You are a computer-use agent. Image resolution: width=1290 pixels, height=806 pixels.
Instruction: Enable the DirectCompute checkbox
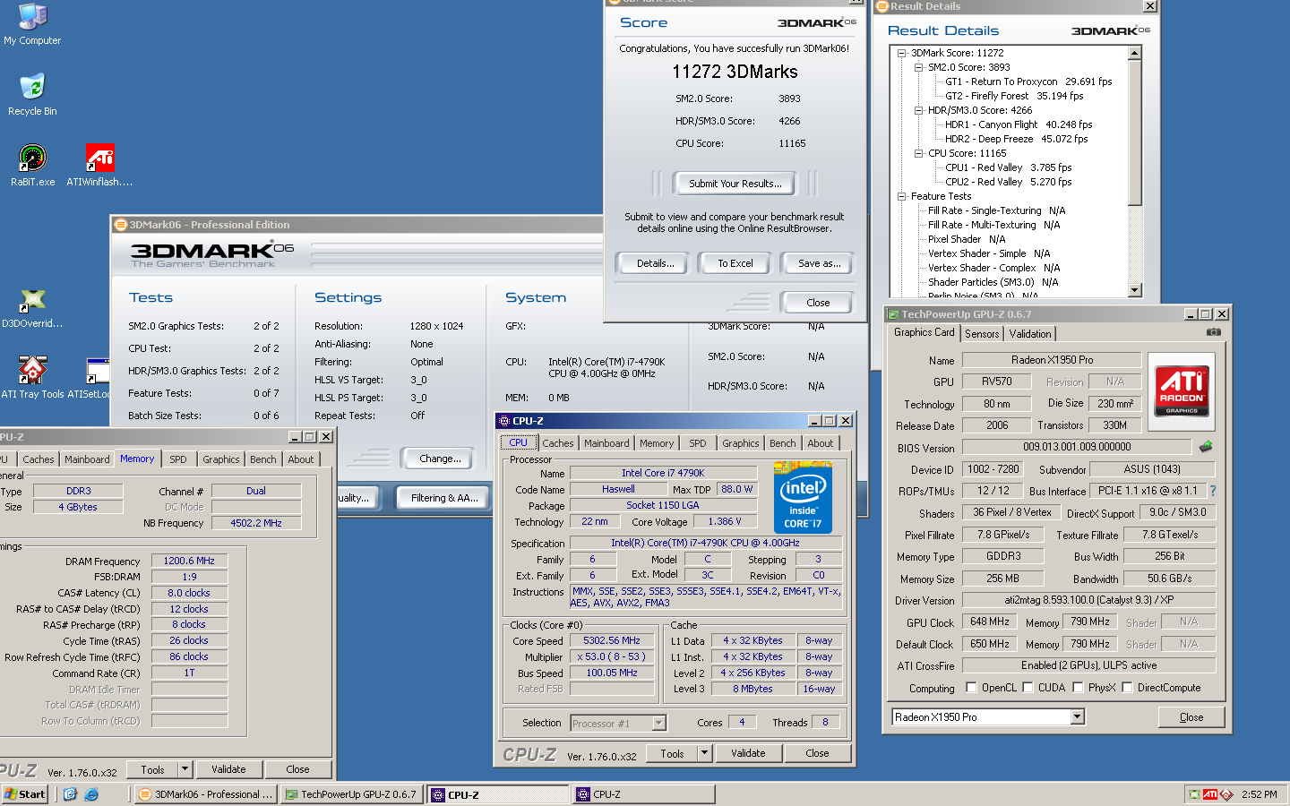(x=1127, y=688)
